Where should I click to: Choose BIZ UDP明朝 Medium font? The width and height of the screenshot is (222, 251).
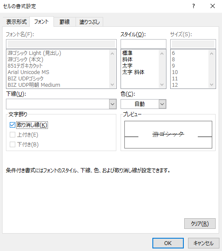pos(34,85)
